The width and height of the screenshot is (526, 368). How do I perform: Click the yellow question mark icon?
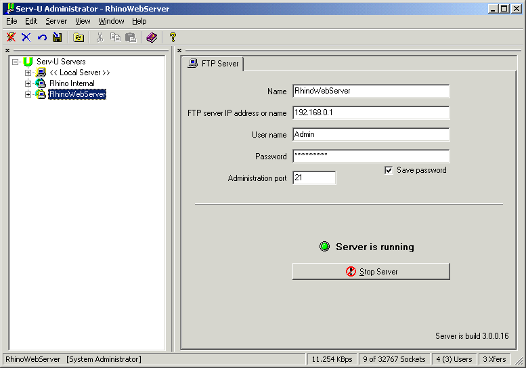point(173,37)
